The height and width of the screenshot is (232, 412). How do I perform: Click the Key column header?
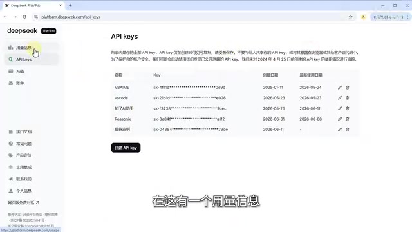[157, 75]
